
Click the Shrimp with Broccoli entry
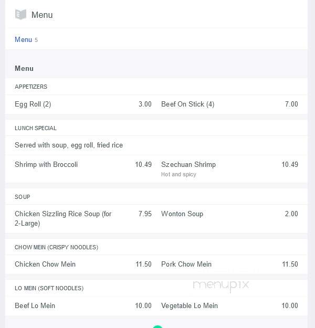coord(46,164)
